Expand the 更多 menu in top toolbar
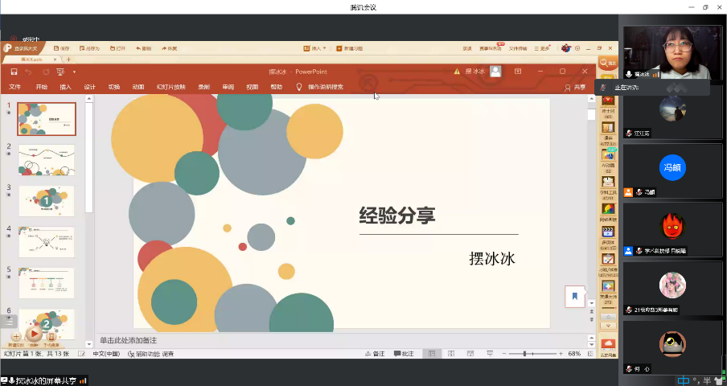The height and width of the screenshot is (386, 727). pyautogui.click(x=542, y=48)
